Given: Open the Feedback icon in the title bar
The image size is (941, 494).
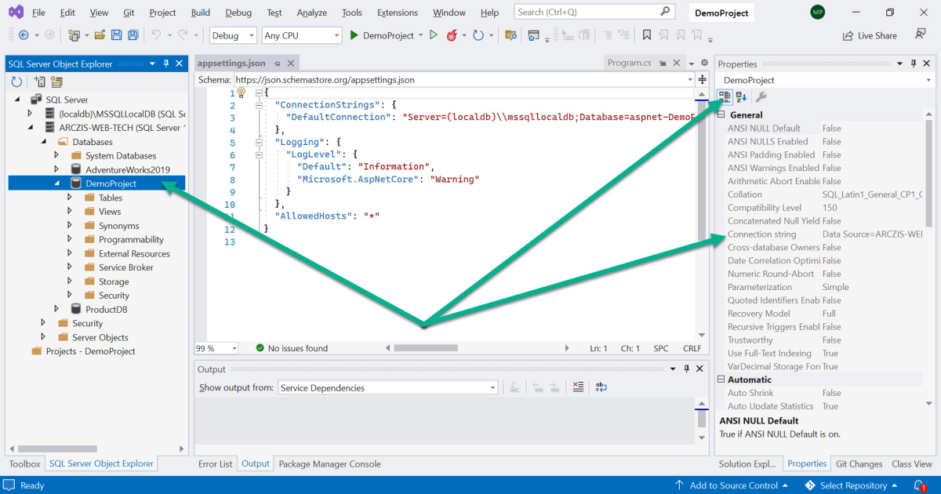Looking at the screenshot, I should pos(921,35).
